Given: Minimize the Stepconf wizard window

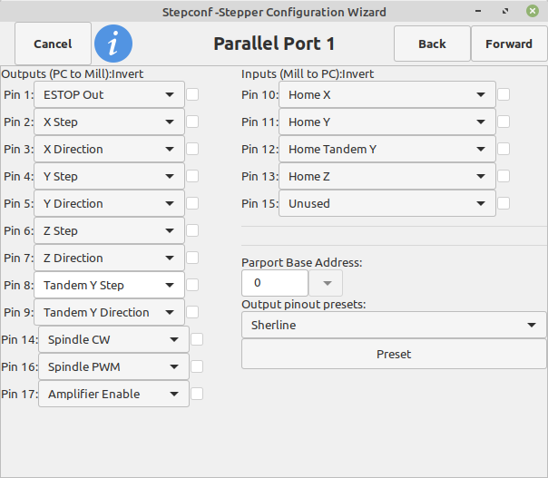Looking at the screenshot, I should (x=478, y=11).
